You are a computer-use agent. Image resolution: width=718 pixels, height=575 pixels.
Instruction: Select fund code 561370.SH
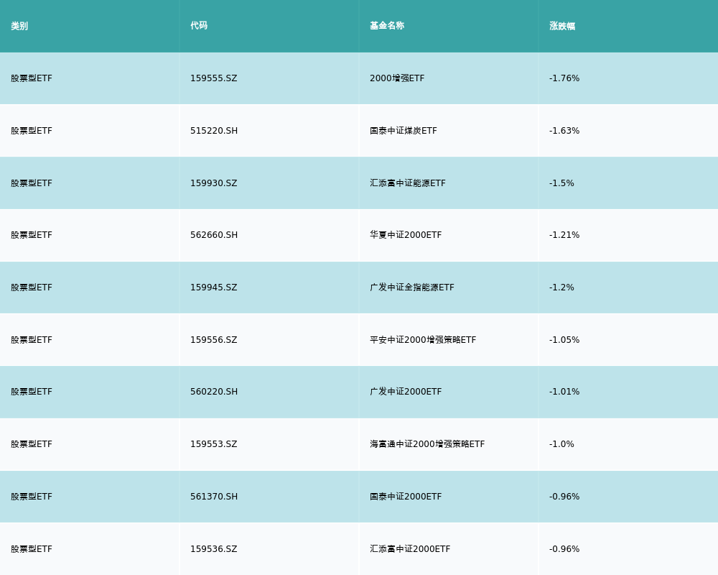pos(214,497)
